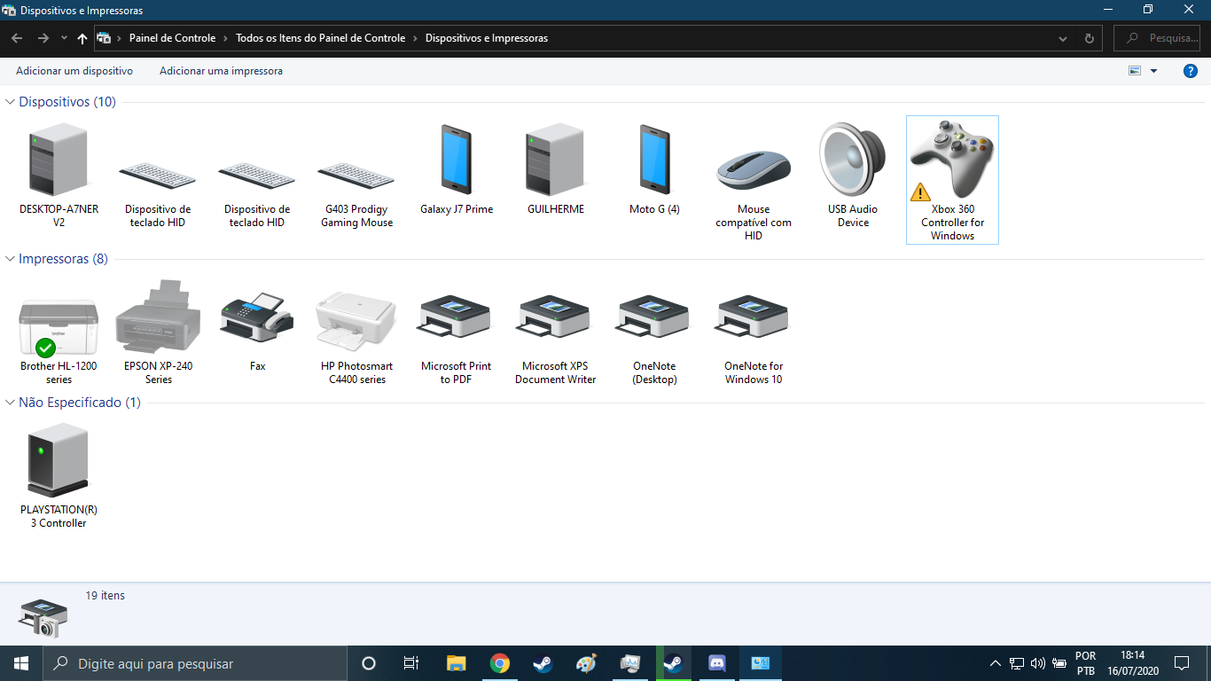Image resolution: width=1211 pixels, height=681 pixels.
Task: Click Dispositivos e Impressoras breadcrumb
Action: click(x=487, y=39)
